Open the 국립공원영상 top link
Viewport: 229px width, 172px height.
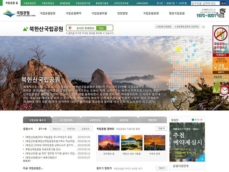point(48,3)
